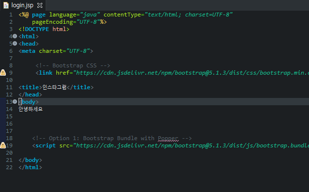This screenshot has width=309, height=192.
Task: Select the login.jsp editor tab
Action: tap(23, 5)
